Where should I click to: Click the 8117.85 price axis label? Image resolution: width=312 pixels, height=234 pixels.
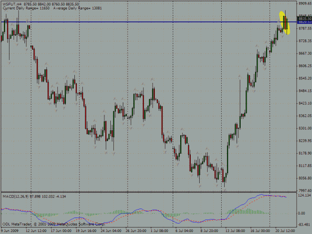pyautogui.click(x=305, y=166)
